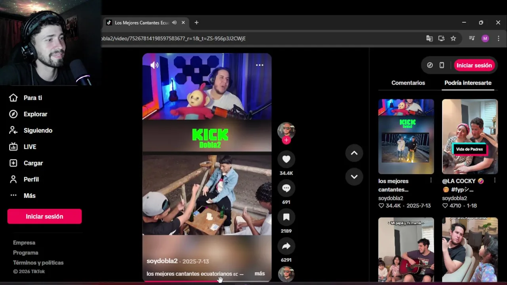
Task: Click soydobla2 under LA COCKY card
Action: (454, 198)
